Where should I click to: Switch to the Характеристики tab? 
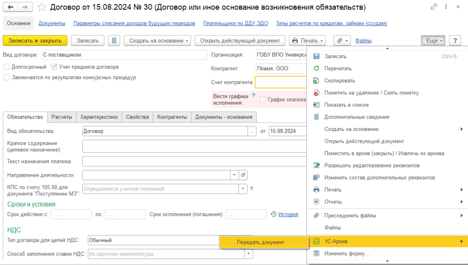(99, 117)
